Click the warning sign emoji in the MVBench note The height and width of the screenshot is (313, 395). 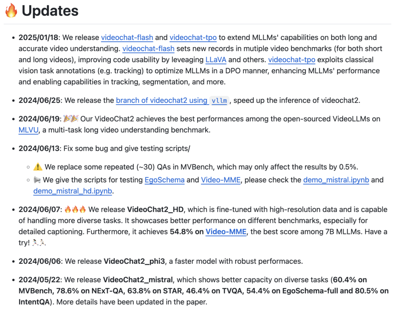pyautogui.click(x=37, y=167)
